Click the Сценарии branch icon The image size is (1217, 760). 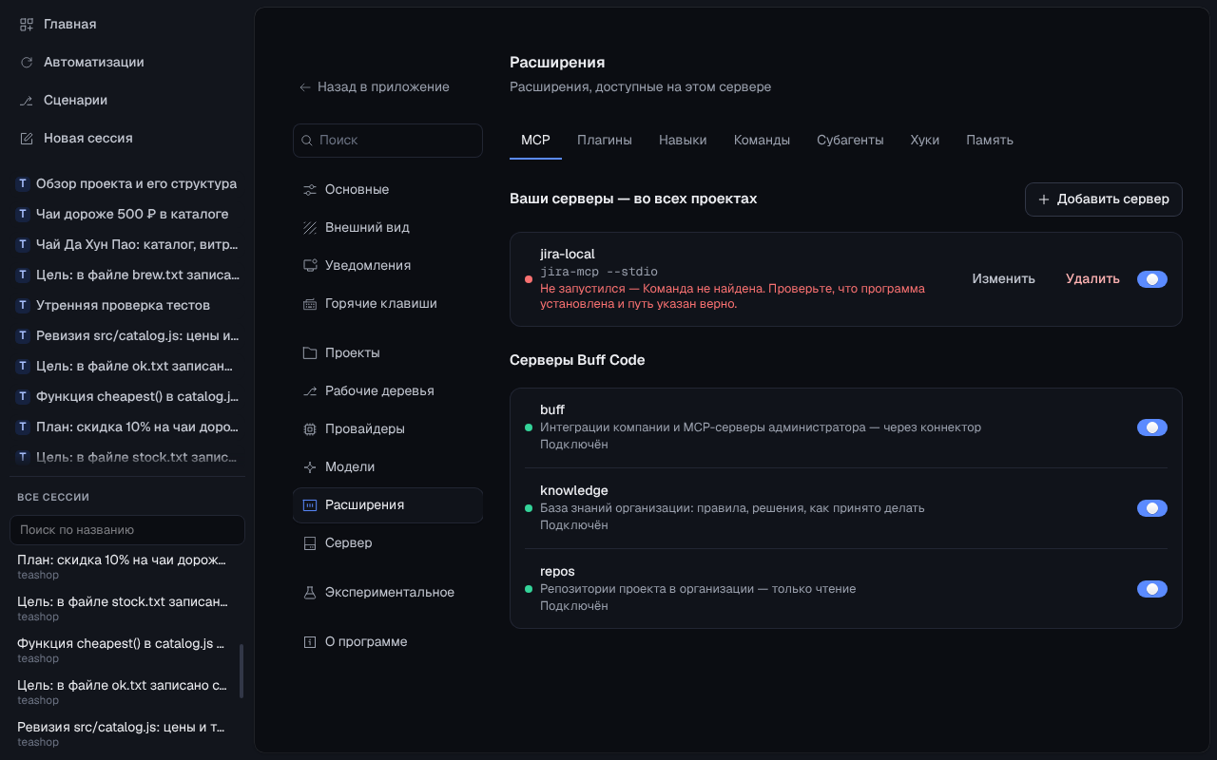click(x=27, y=100)
